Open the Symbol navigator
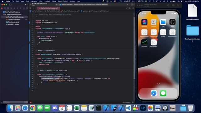The height and width of the screenshot is (113, 201). point(8,8)
